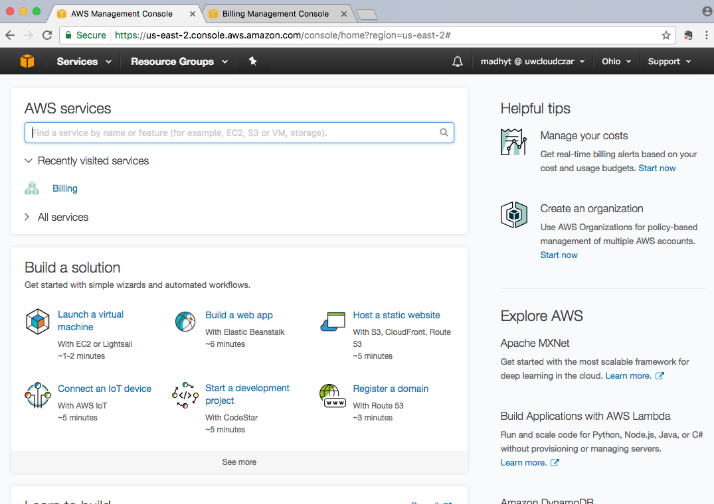Screen dimensions: 714x504
Task: Click external link icon after Lambda Learn more
Action: pyautogui.click(x=555, y=463)
